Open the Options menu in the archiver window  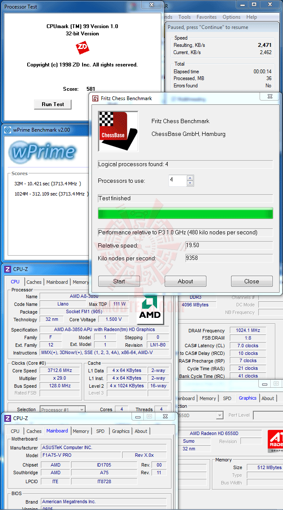(x=232, y=17)
